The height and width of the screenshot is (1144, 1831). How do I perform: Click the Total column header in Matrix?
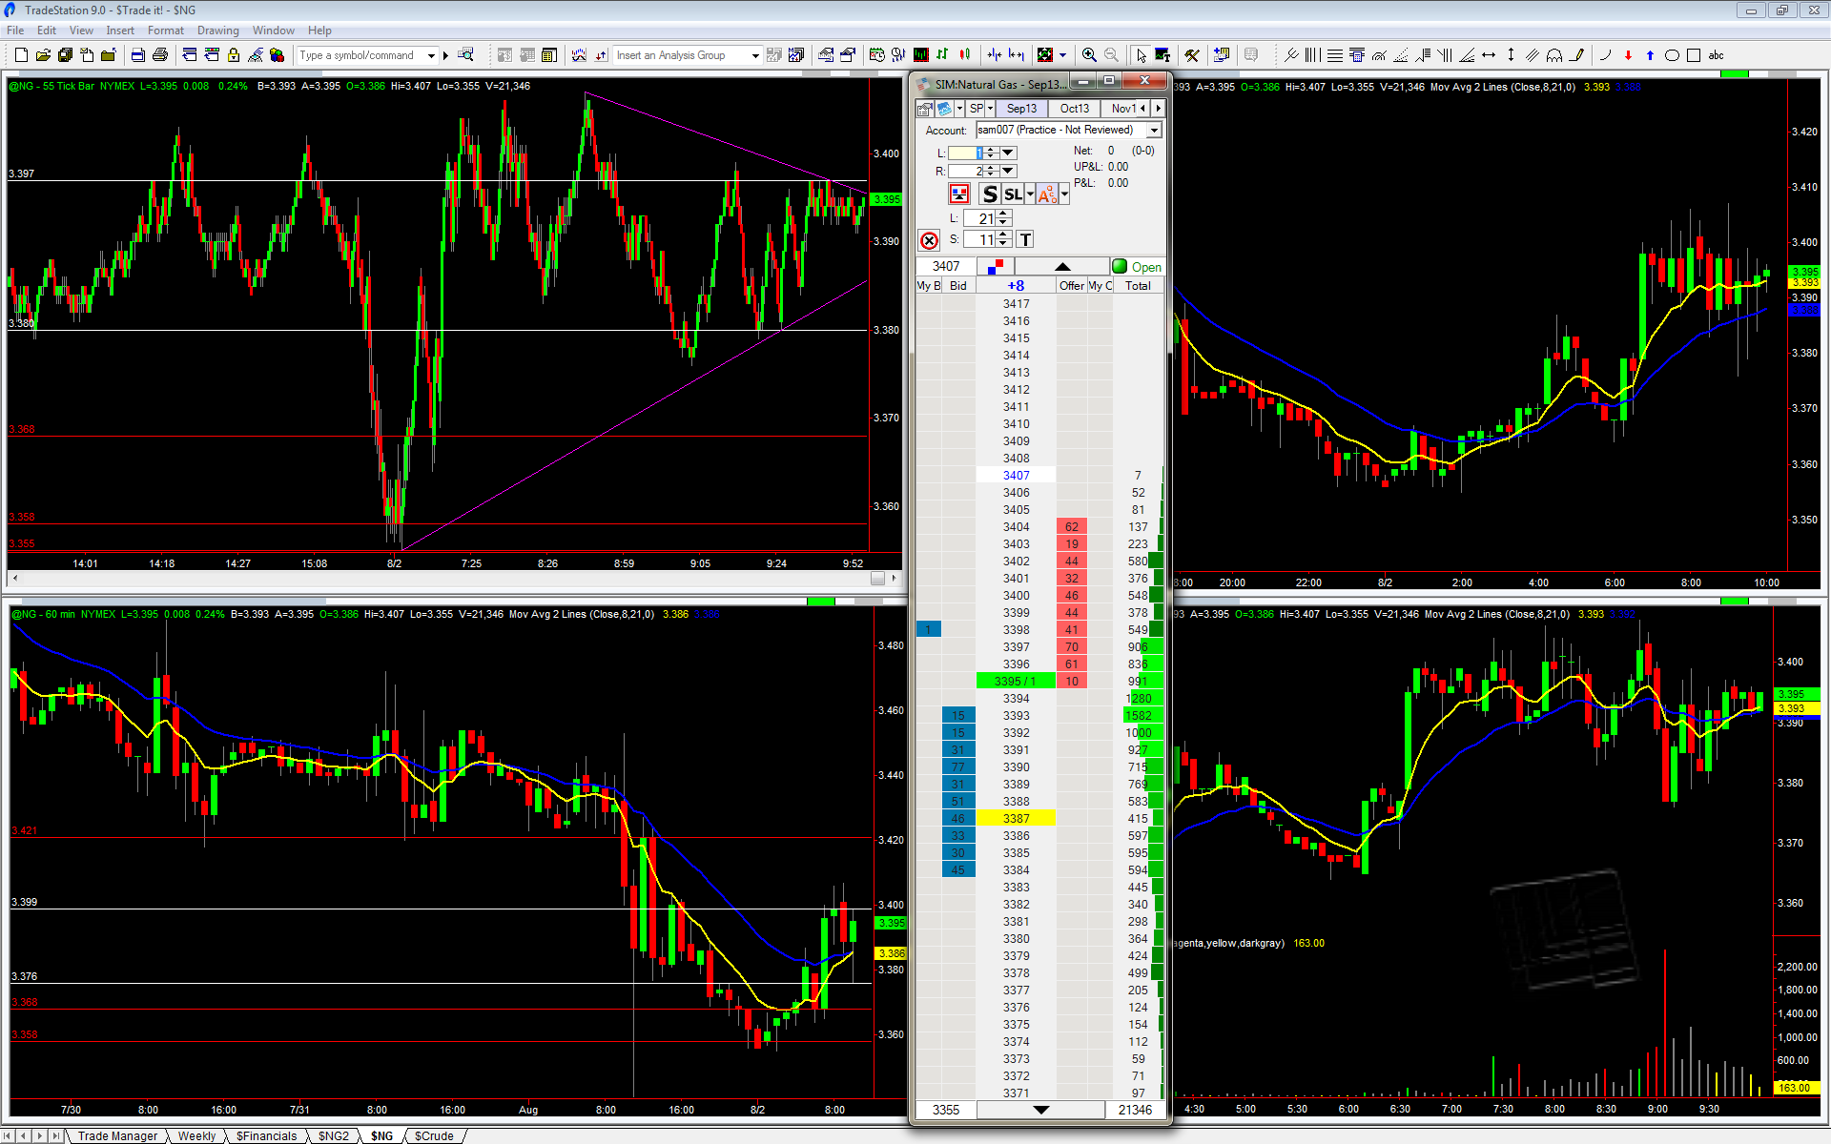coord(1138,285)
